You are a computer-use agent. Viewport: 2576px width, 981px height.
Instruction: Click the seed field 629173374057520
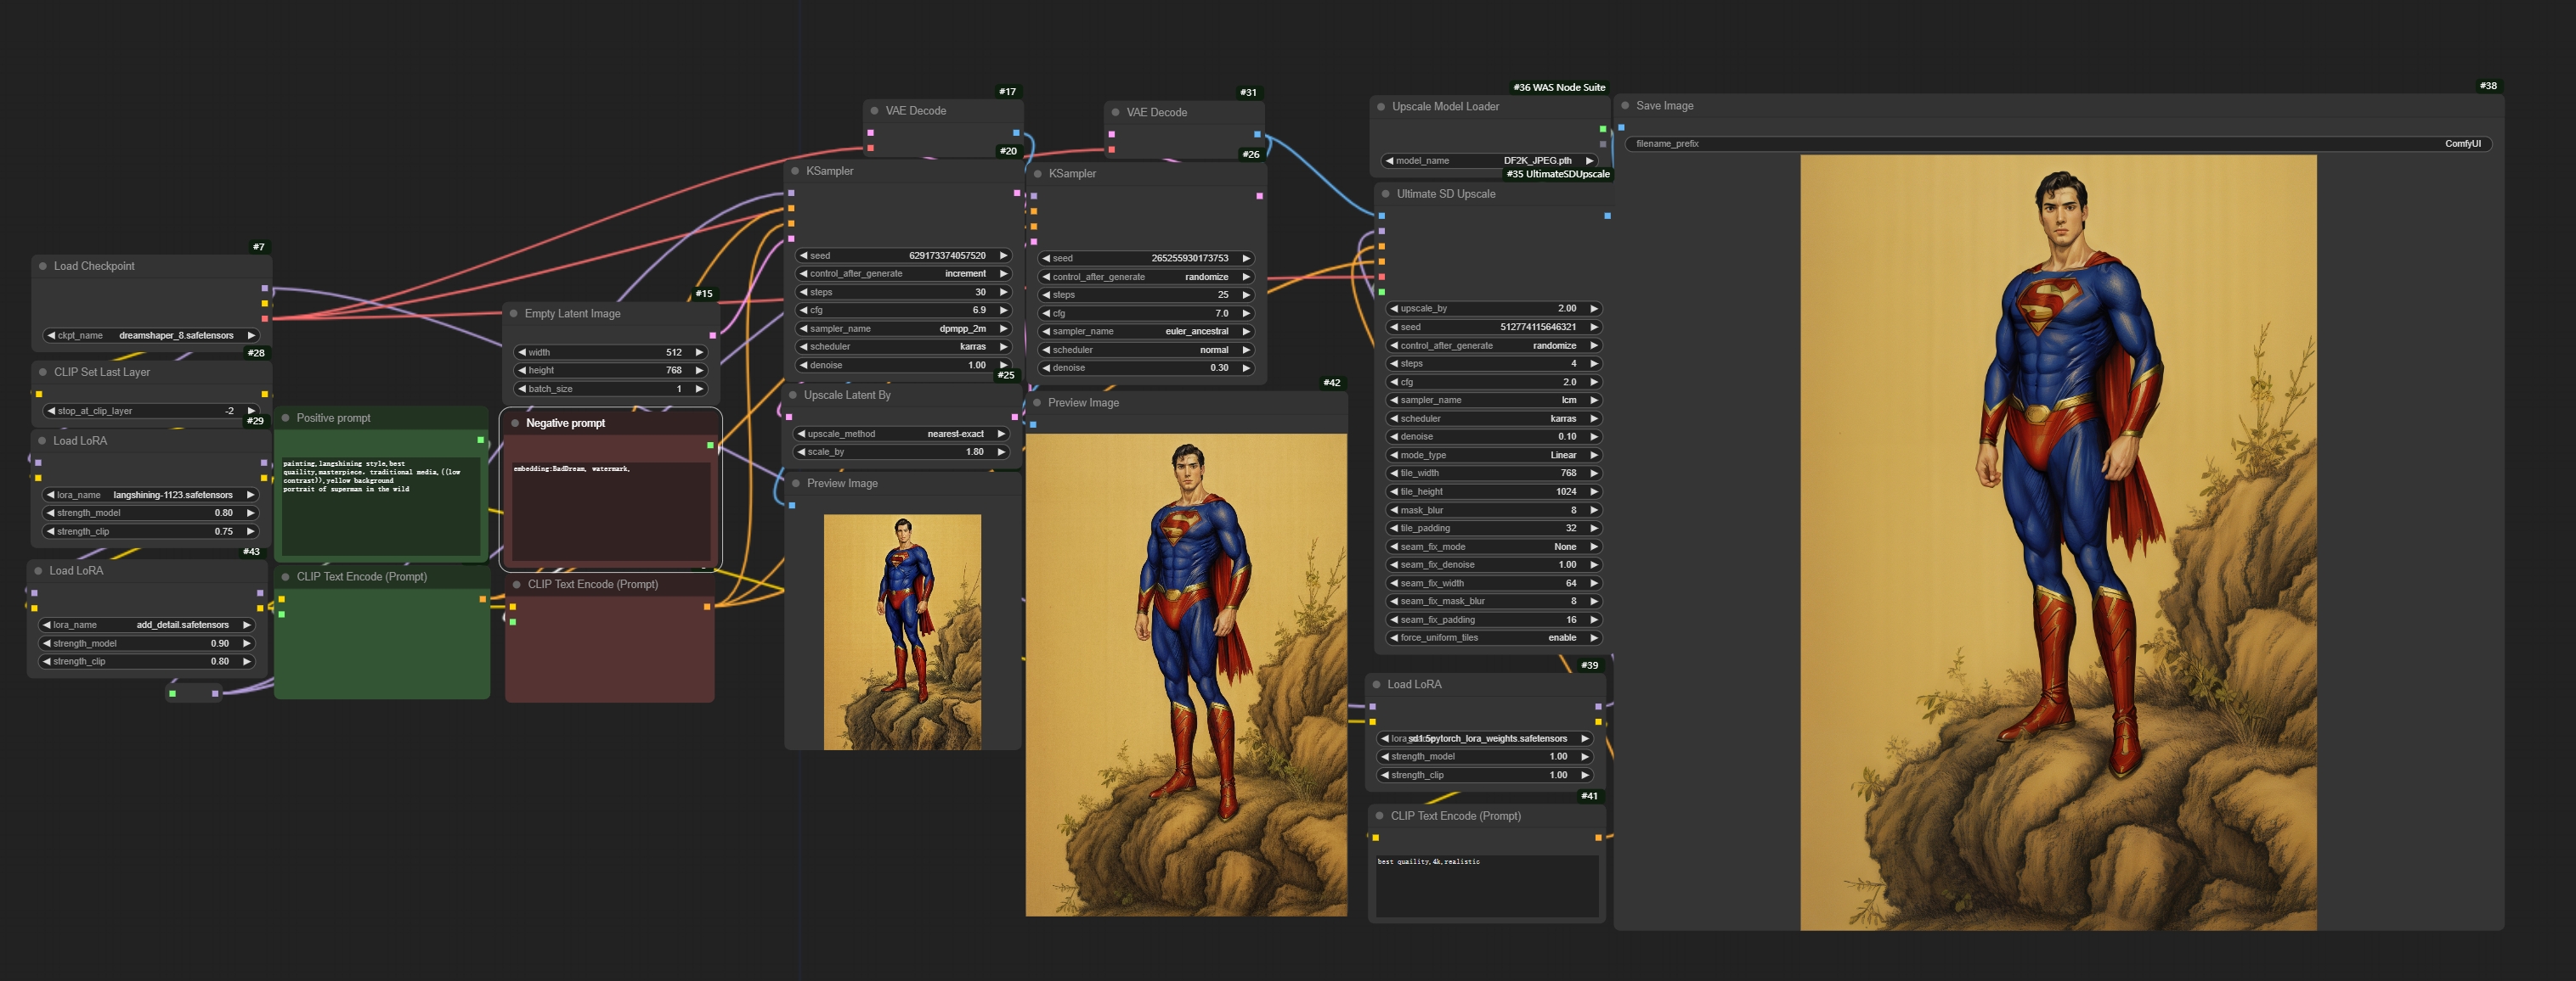[x=903, y=255]
